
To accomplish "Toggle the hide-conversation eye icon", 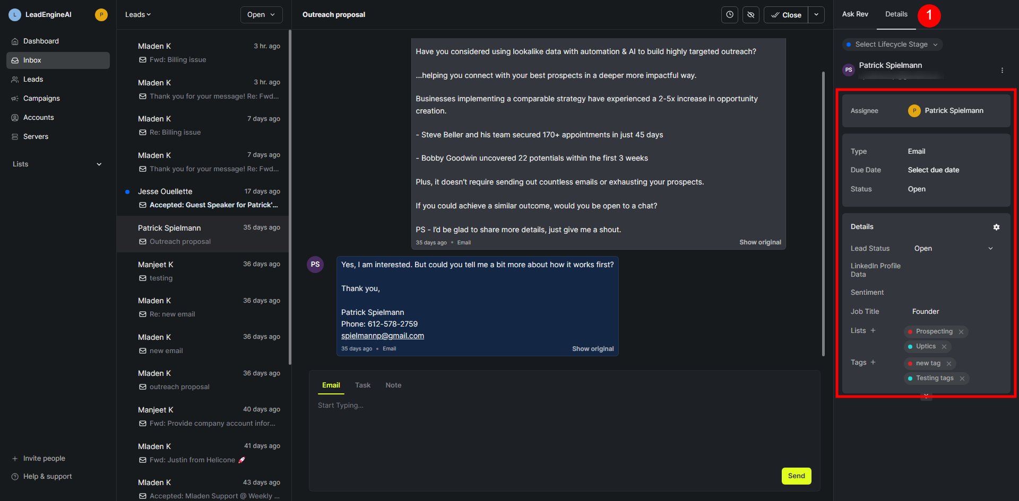I will pyautogui.click(x=750, y=15).
